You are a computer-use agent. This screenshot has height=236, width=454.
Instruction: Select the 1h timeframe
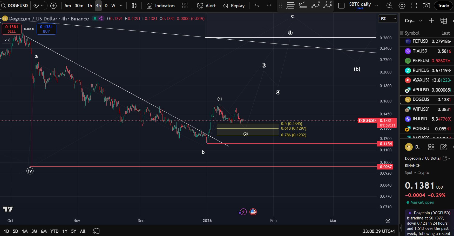pyautogui.click(x=90, y=6)
